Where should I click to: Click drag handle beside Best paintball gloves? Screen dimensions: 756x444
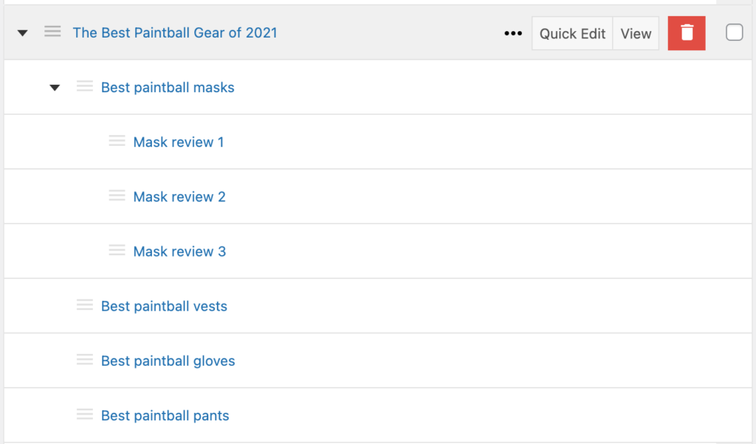click(85, 360)
